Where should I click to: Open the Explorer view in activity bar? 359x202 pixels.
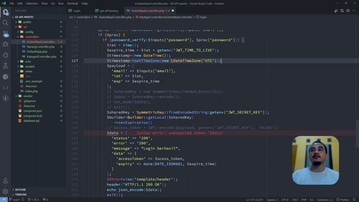[6, 12]
